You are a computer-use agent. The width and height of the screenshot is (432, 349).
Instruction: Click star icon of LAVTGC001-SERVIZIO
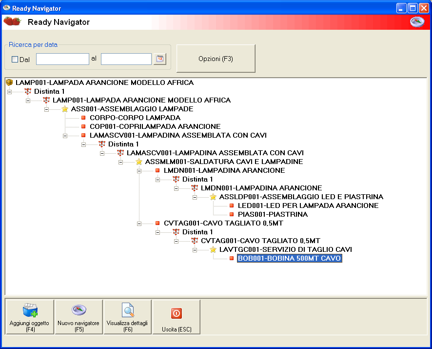213,249
